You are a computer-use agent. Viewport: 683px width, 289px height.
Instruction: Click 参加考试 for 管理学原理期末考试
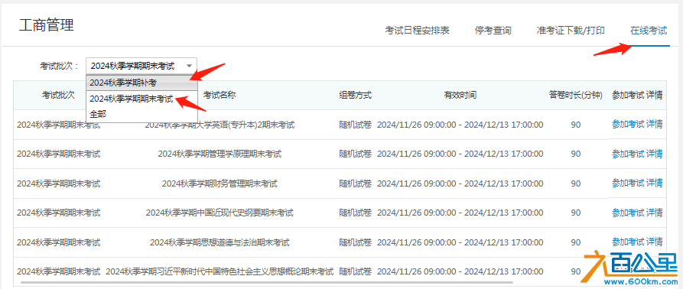(628, 154)
